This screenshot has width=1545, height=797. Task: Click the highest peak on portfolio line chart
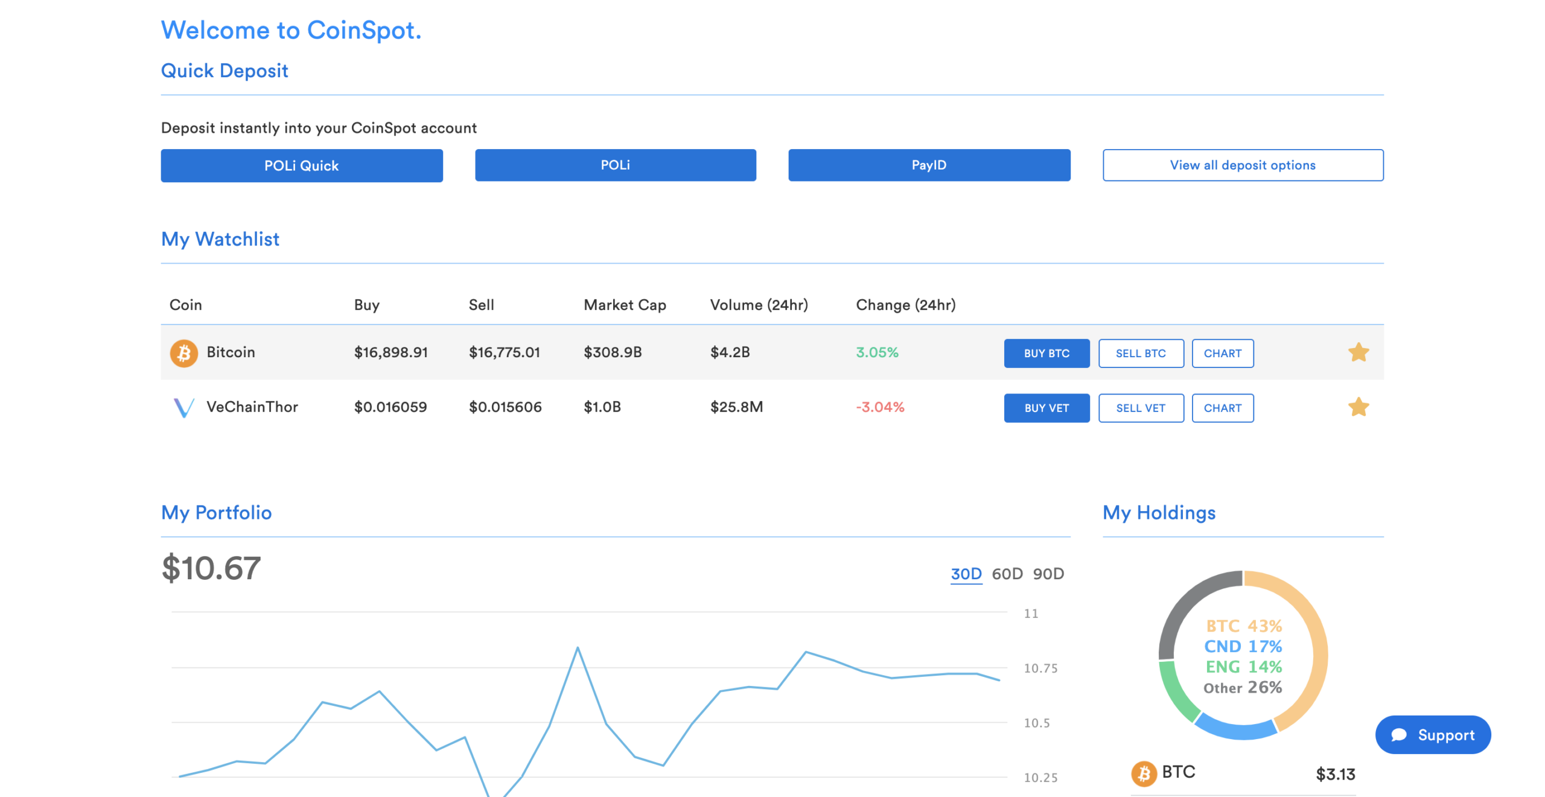click(578, 648)
